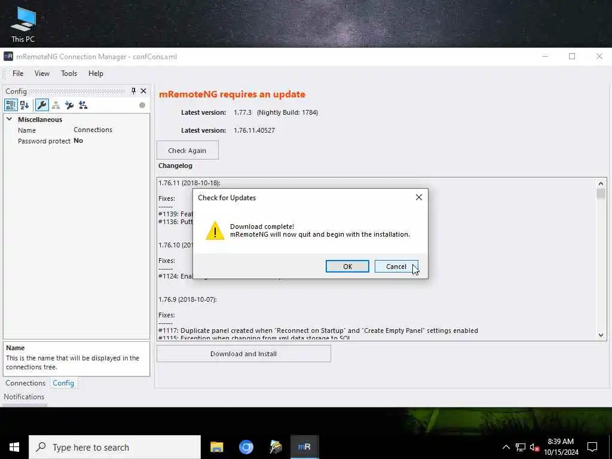Viewport: 612px width, 459px height.
Task: Close the Config panel with X
Action: 143,91
